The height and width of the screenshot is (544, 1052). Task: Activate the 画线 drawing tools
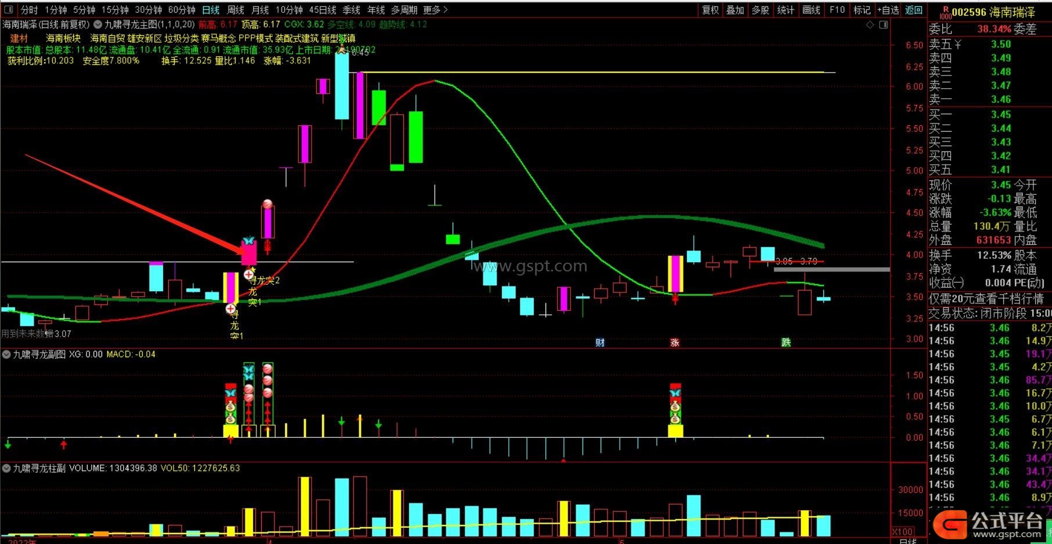coord(811,10)
